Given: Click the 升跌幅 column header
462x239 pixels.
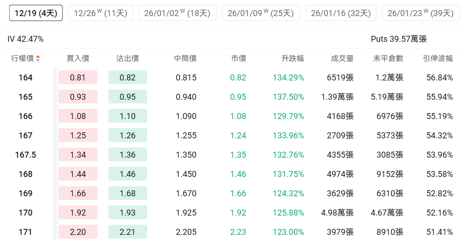Looking at the screenshot, I should tap(292, 58).
